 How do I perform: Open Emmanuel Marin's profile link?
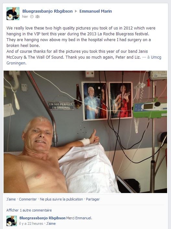[x=95, y=11]
